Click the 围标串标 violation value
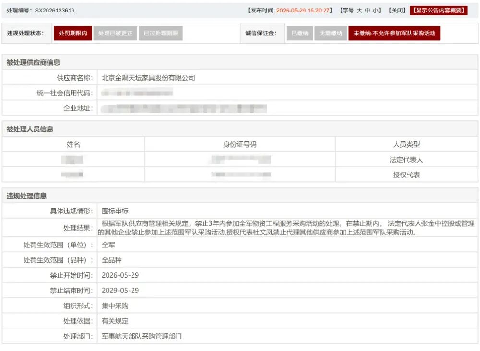 [x=115, y=211]
